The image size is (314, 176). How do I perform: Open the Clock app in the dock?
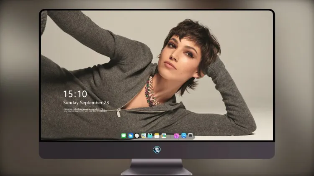click(137, 136)
